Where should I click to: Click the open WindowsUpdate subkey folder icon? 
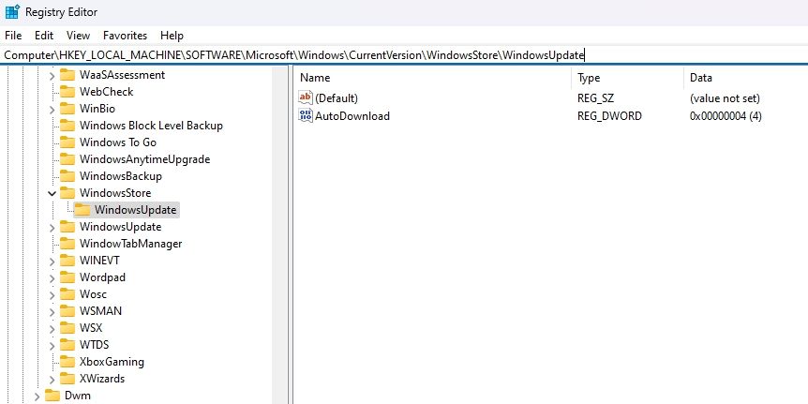pos(82,210)
